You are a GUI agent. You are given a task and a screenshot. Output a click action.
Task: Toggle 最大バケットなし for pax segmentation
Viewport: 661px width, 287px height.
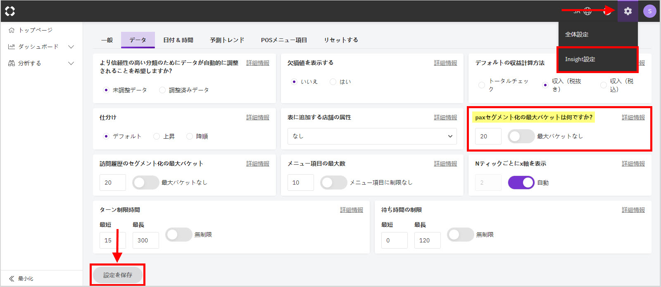(x=521, y=136)
